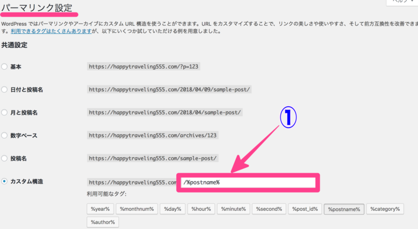This screenshot has height=229, width=418.
Task: Choose the 月と投稿名 radio option
Action: point(4,113)
